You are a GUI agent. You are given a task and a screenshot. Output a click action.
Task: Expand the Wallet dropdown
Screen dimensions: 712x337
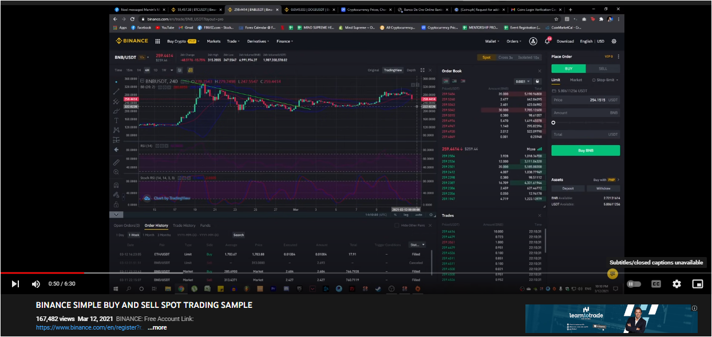click(x=492, y=41)
